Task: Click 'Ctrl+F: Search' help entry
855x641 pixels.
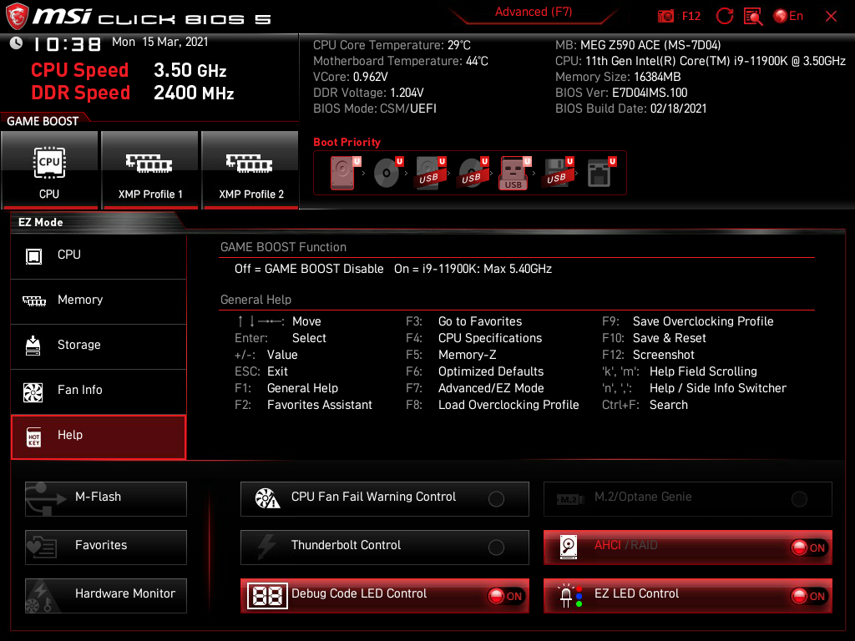Action: click(645, 405)
